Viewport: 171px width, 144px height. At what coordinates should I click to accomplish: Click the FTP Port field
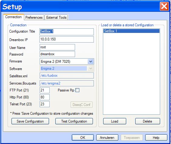(x=44, y=90)
